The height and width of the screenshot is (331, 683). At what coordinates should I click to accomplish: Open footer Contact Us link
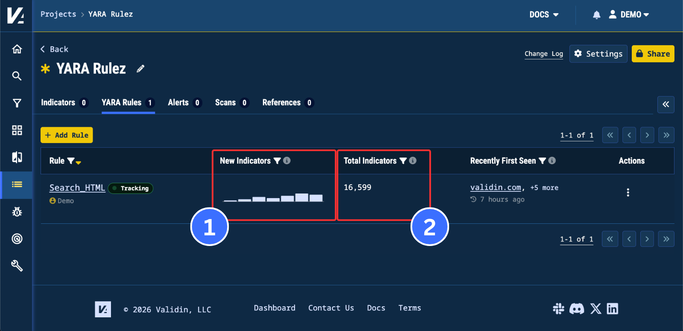pos(331,308)
